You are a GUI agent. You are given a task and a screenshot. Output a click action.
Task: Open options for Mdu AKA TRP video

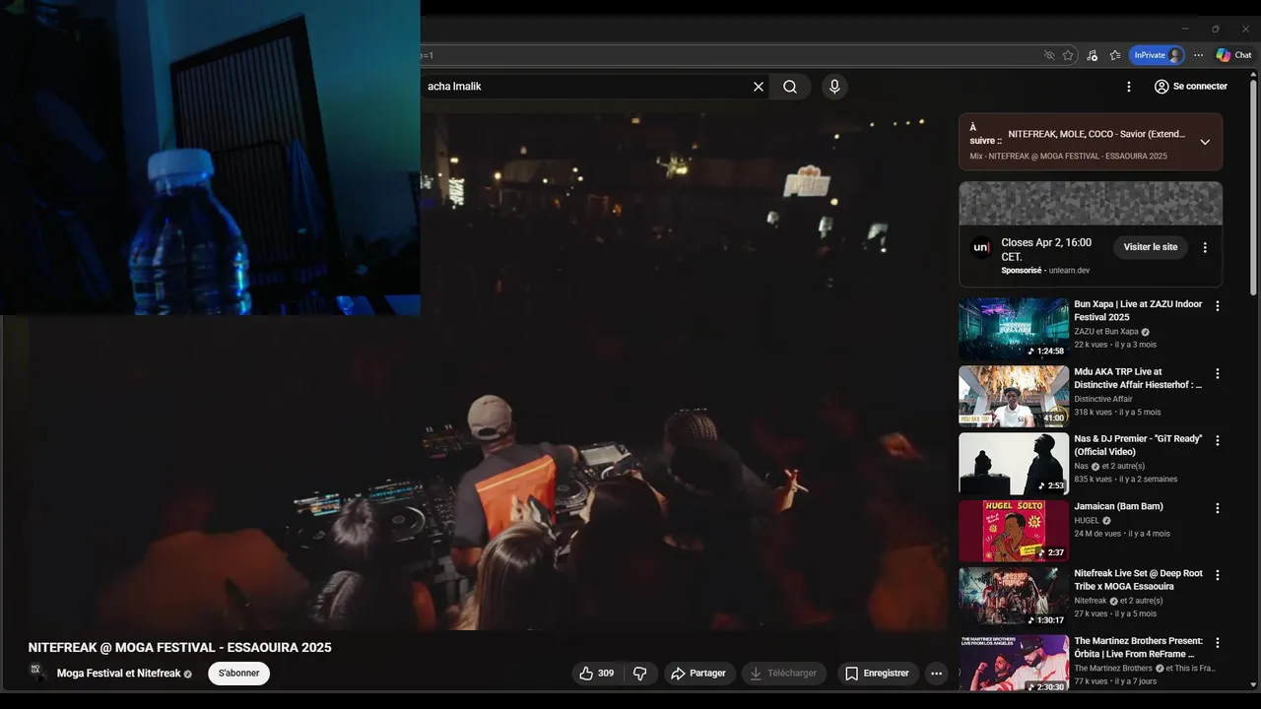click(x=1218, y=374)
